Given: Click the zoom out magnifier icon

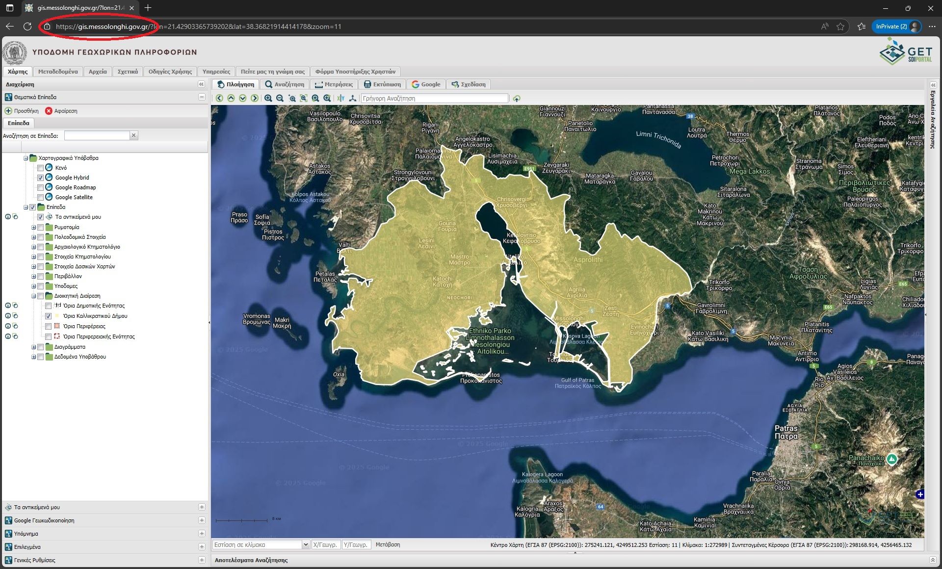Looking at the screenshot, I should [x=280, y=98].
